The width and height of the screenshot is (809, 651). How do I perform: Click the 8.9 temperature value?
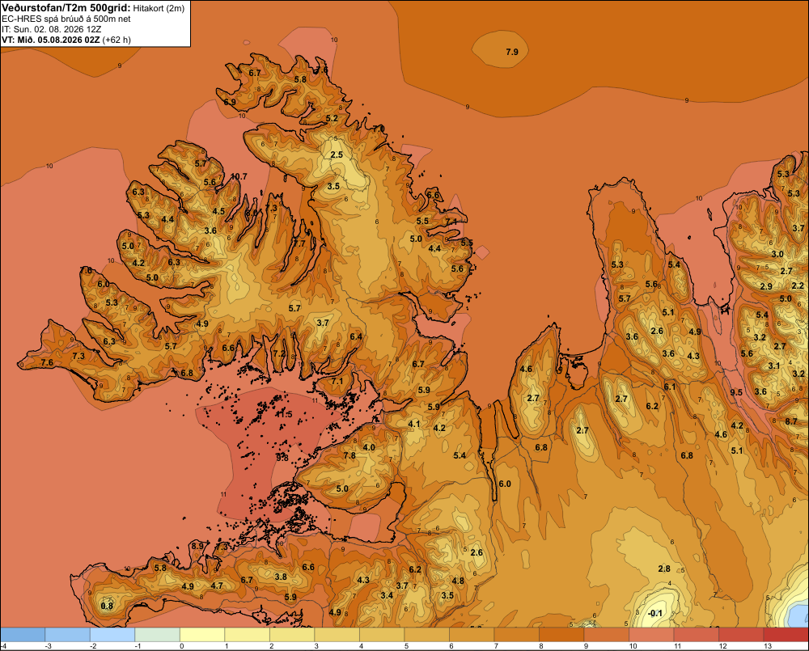coord(197,547)
